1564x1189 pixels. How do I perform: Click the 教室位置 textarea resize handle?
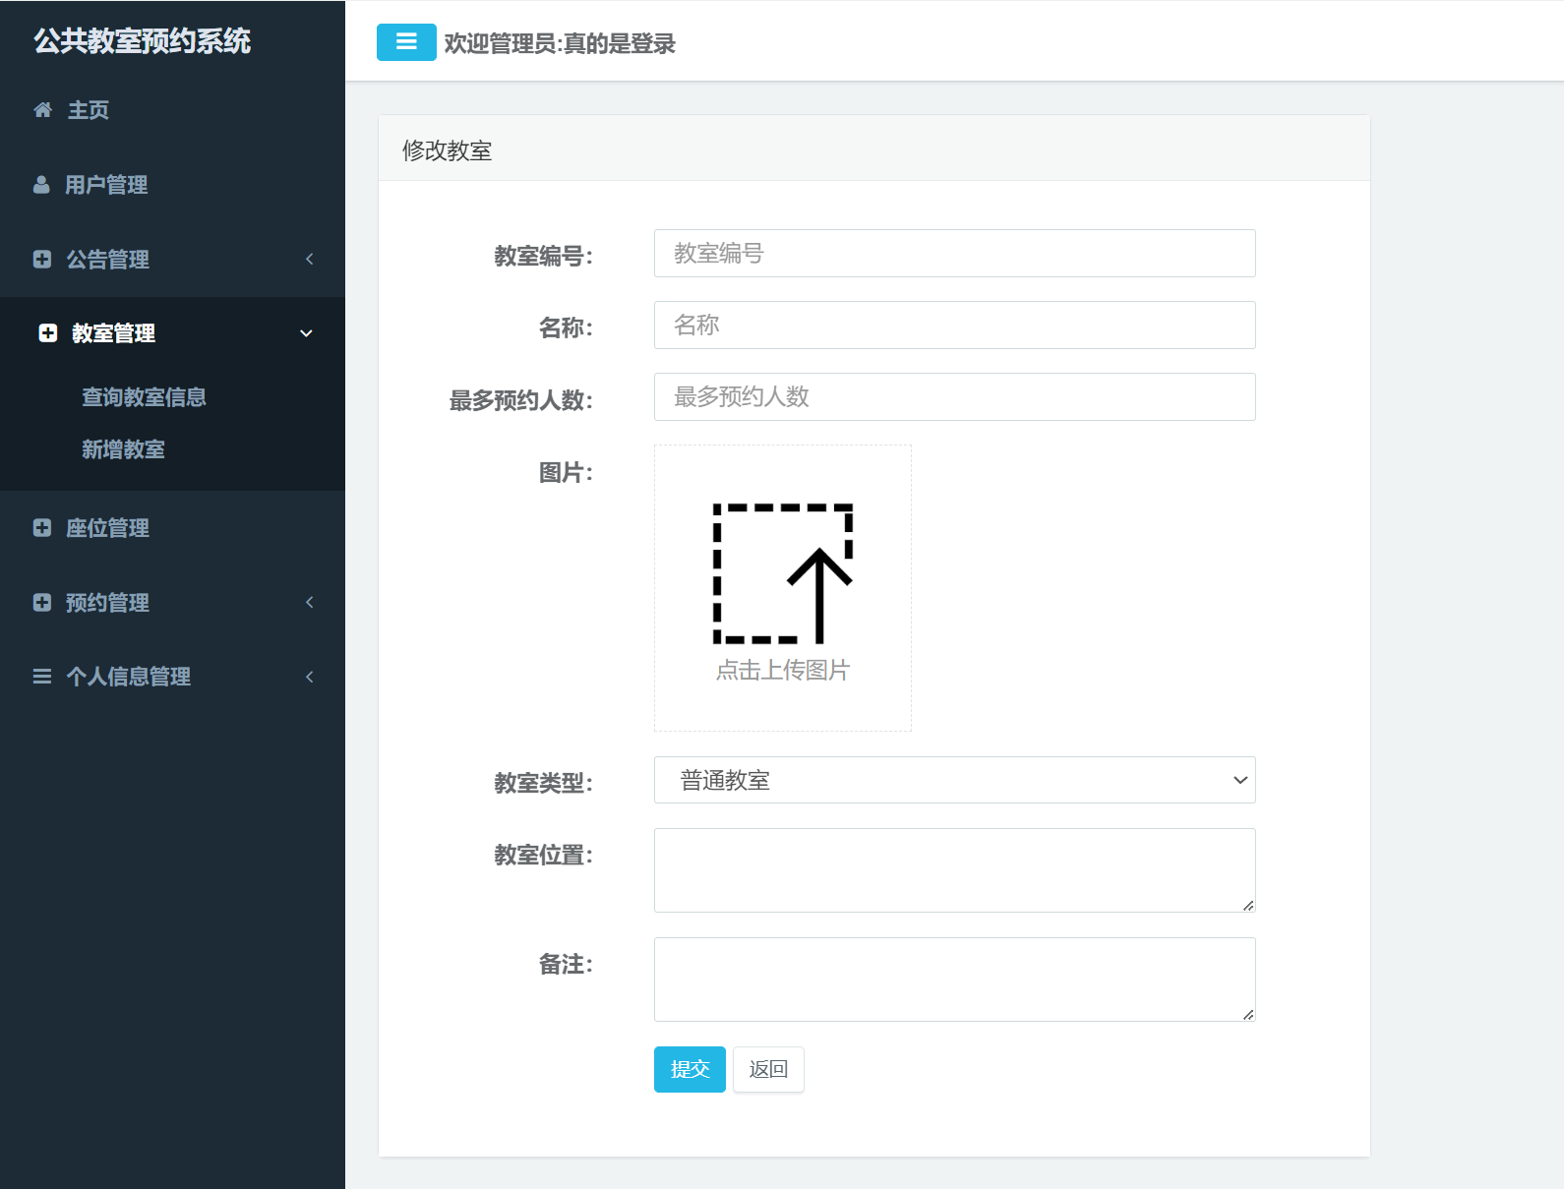click(1247, 905)
